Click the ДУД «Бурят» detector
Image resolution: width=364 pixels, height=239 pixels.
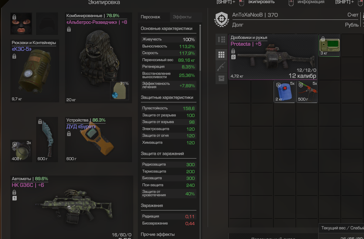tap(98, 139)
